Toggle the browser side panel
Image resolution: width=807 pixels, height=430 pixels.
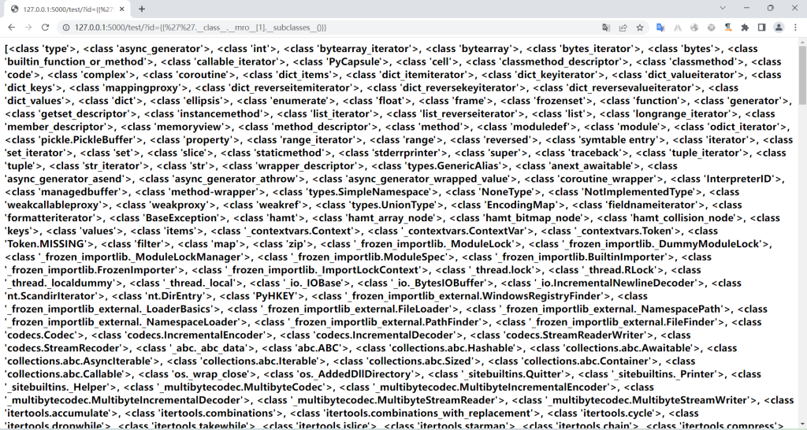[761, 28]
